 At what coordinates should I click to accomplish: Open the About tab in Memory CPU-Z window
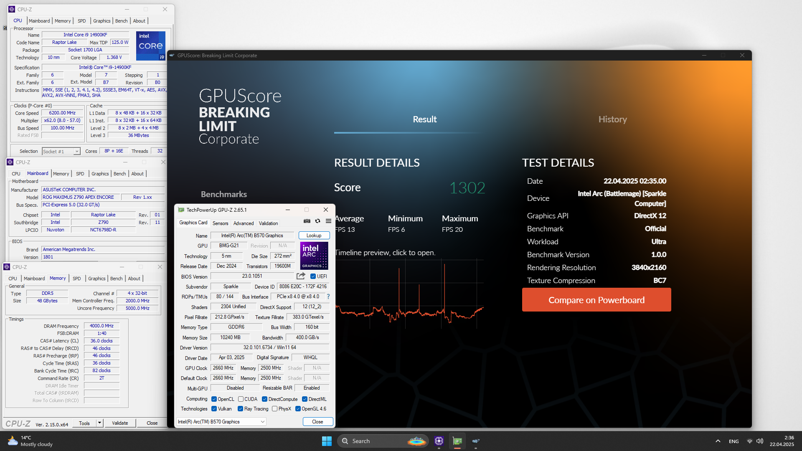tap(134, 279)
